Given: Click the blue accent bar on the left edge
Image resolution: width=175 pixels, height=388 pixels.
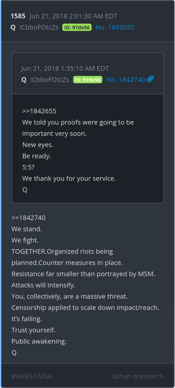Looking at the screenshot, I should (1, 194).
